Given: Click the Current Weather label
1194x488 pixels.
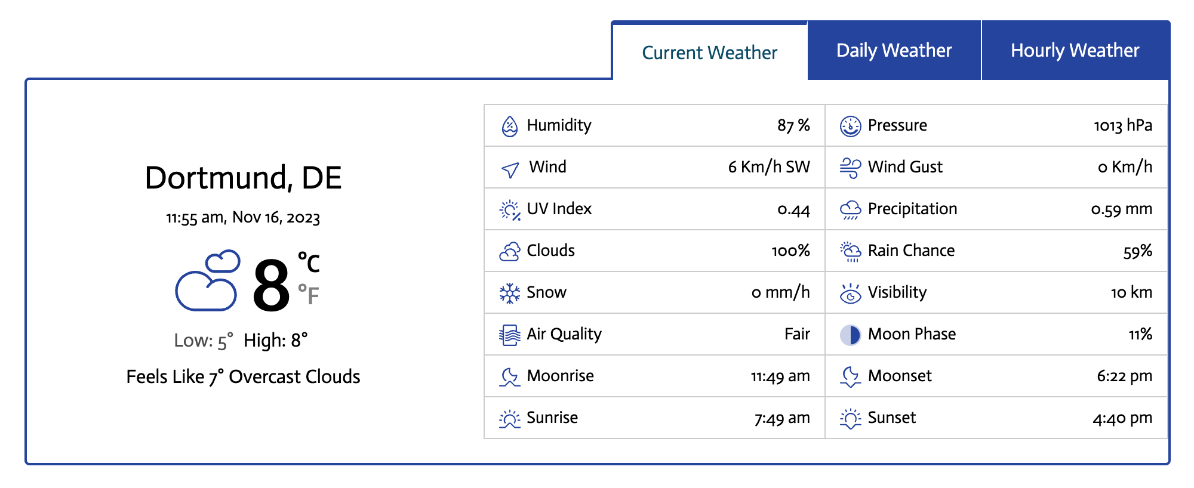Looking at the screenshot, I should 709,52.
